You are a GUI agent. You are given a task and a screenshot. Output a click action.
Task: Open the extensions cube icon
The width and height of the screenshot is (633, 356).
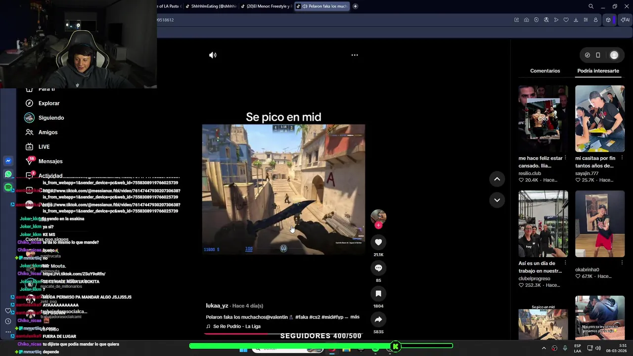point(608,20)
